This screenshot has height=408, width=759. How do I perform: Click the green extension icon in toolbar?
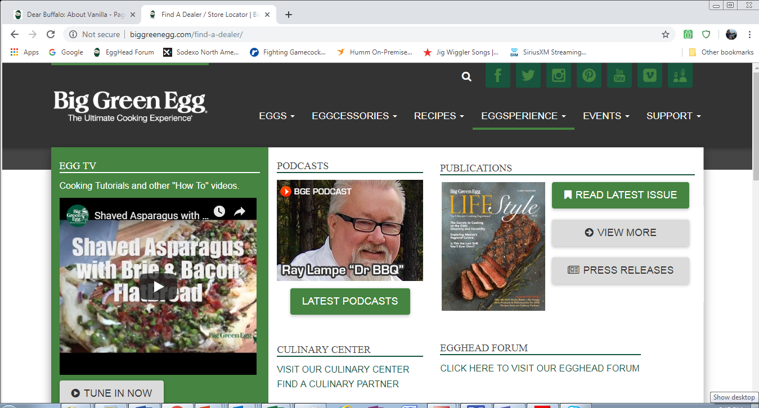688,34
